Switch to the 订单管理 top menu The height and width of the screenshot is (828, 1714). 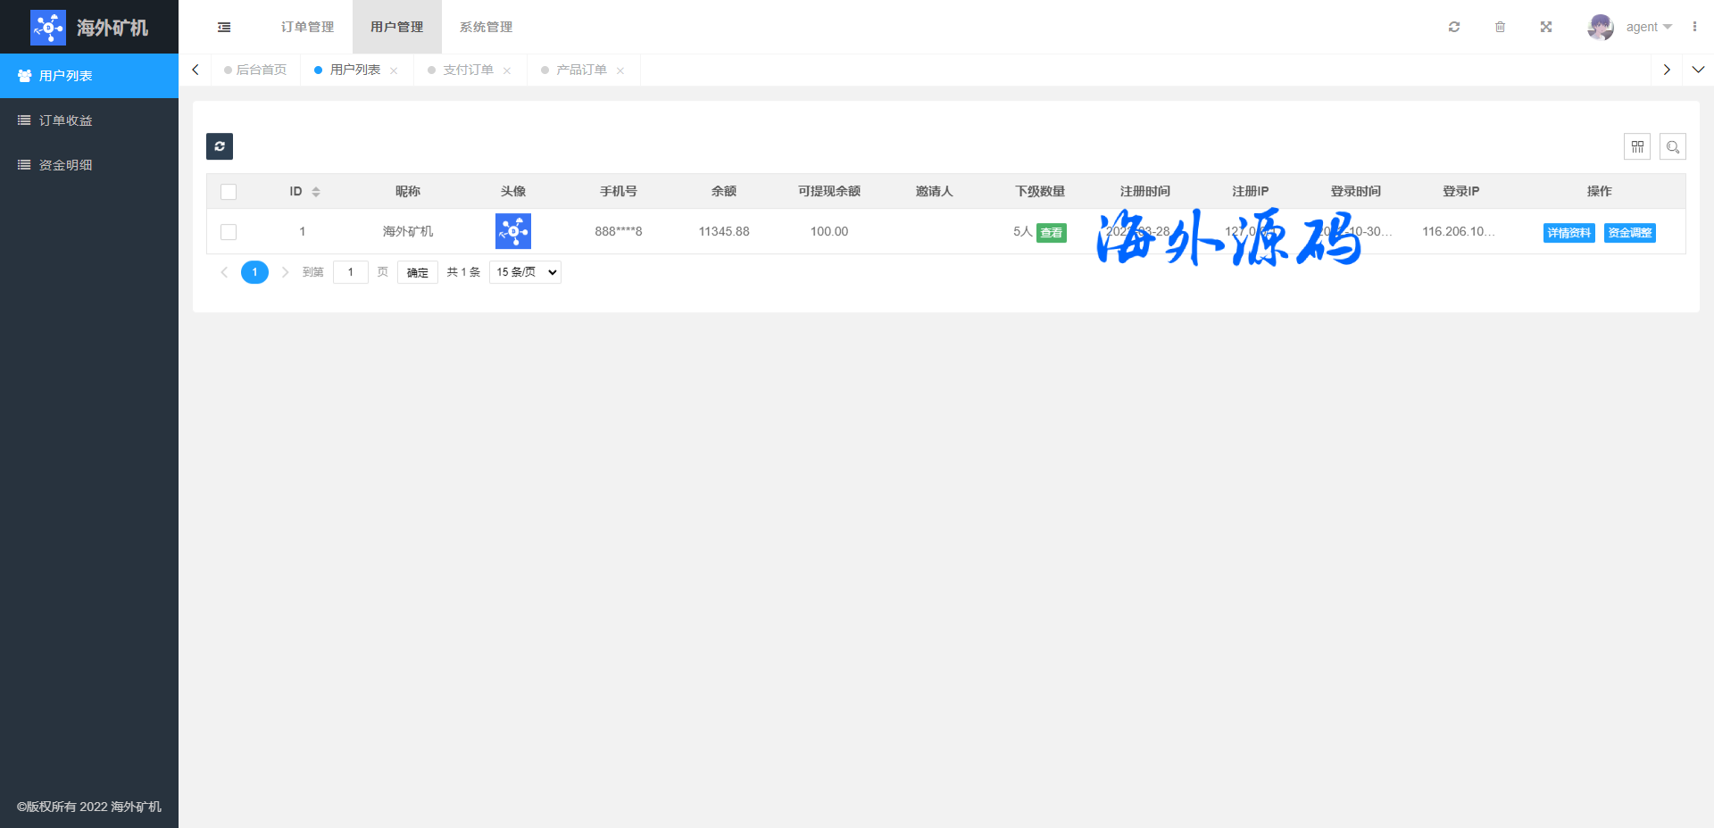pos(307,27)
